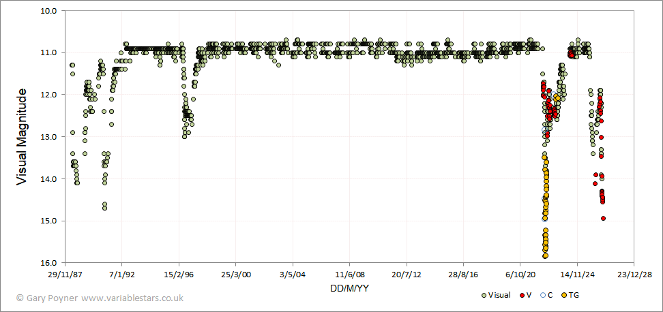The height and width of the screenshot is (312, 663).
Task: Click the 'DD/M/YY' axis title
Action: pyautogui.click(x=349, y=288)
